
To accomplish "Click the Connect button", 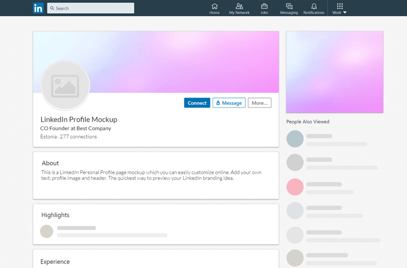I will (197, 102).
